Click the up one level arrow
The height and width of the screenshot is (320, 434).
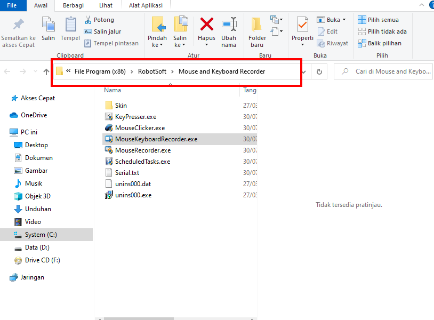tap(46, 71)
